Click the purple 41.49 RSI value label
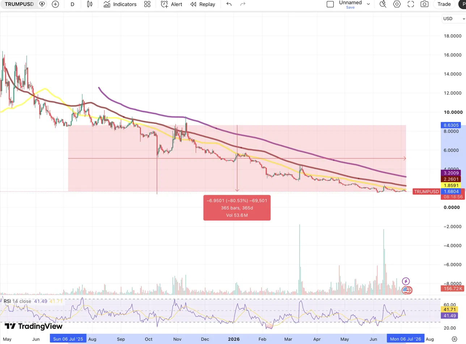466x344 pixels. 449,316
